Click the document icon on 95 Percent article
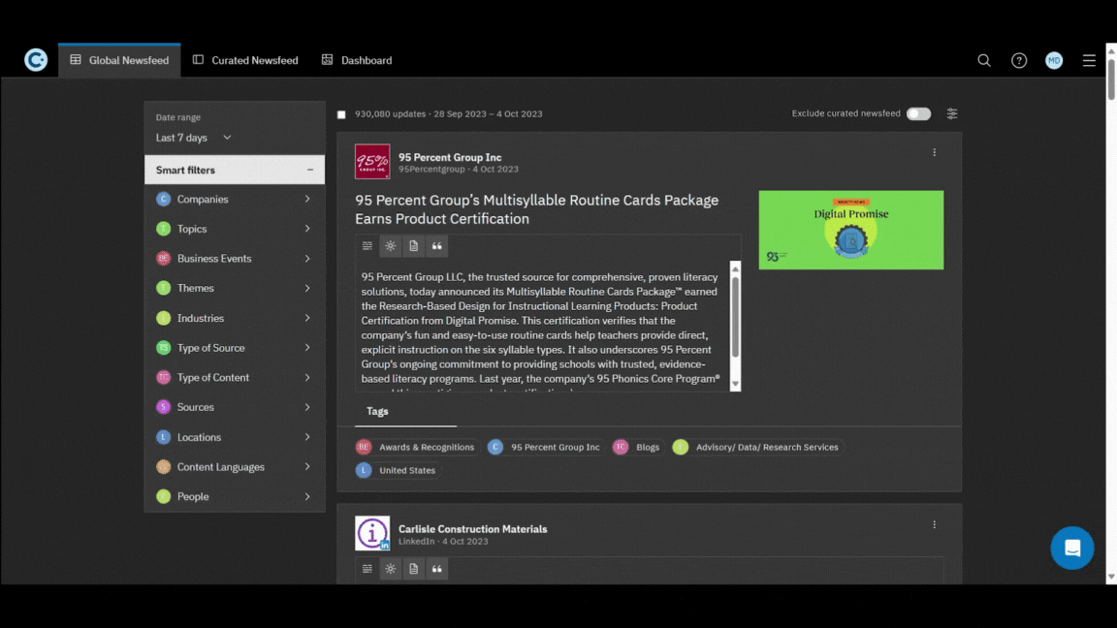 click(414, 246)
